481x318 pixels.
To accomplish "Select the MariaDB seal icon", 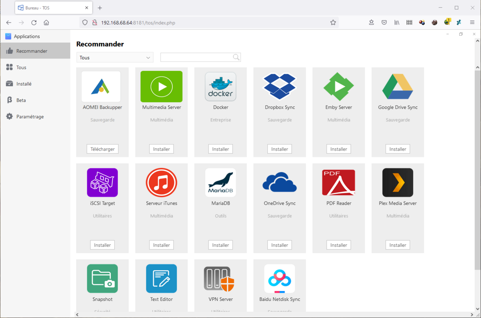I will coord(220,183).
